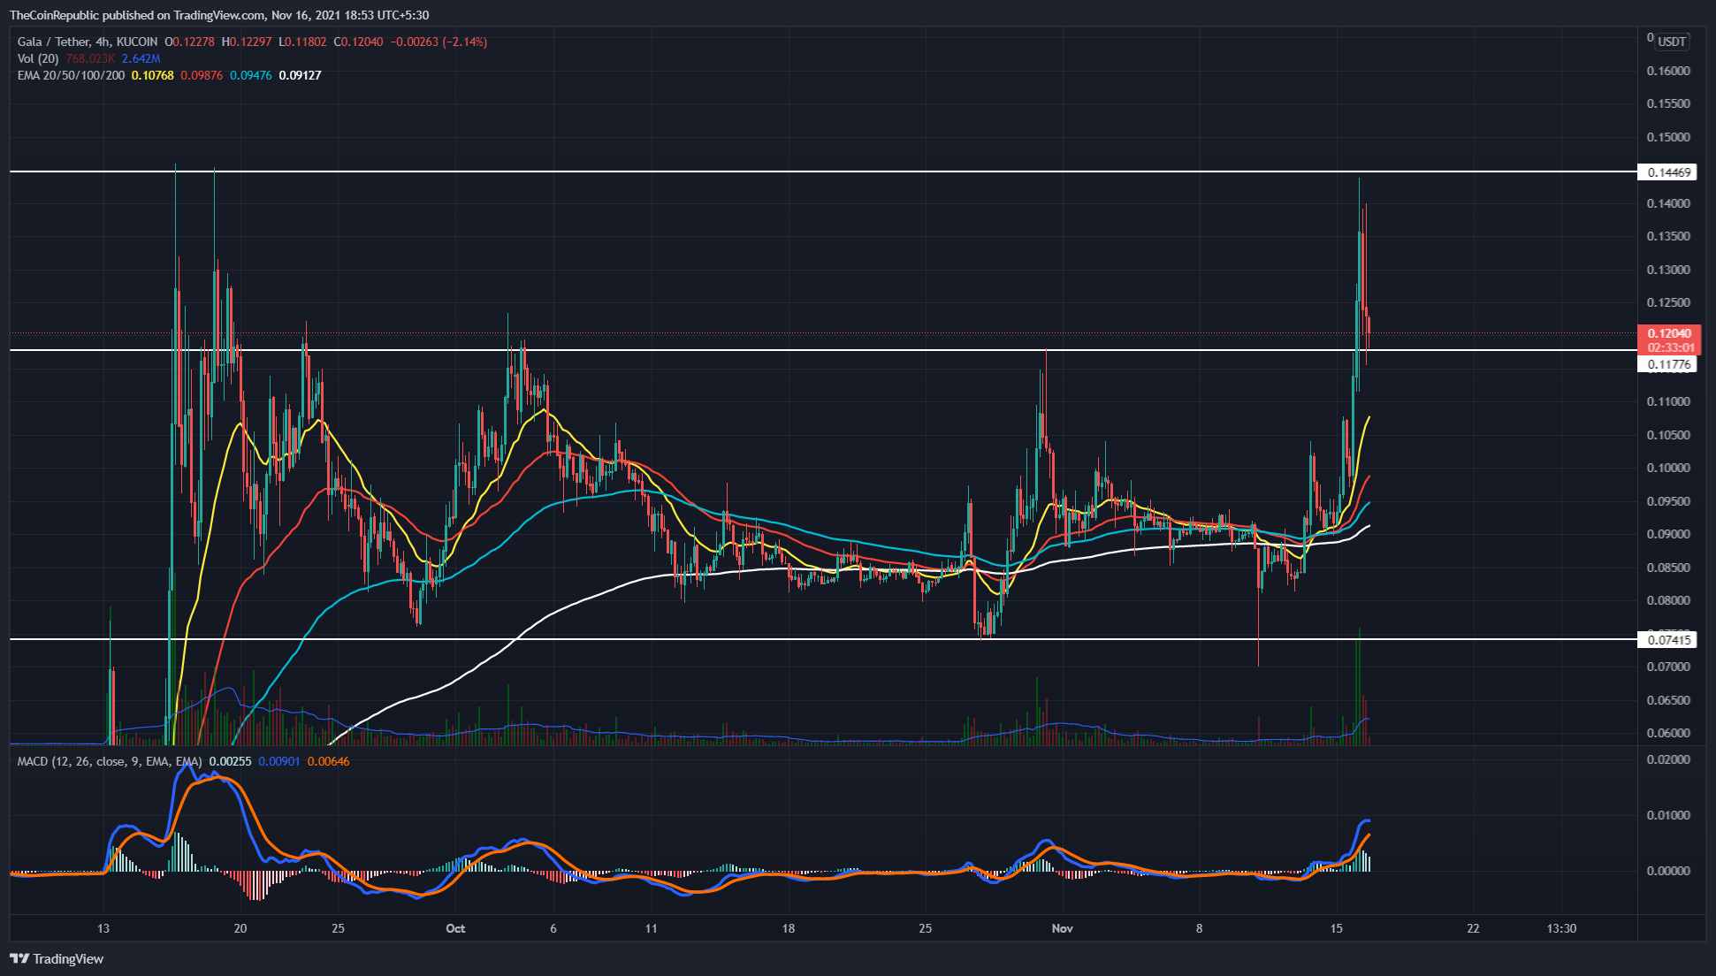The height and width of the screenshot is (976, 1716).
Task: Click the Oct label on time axis
Action: 455,928
